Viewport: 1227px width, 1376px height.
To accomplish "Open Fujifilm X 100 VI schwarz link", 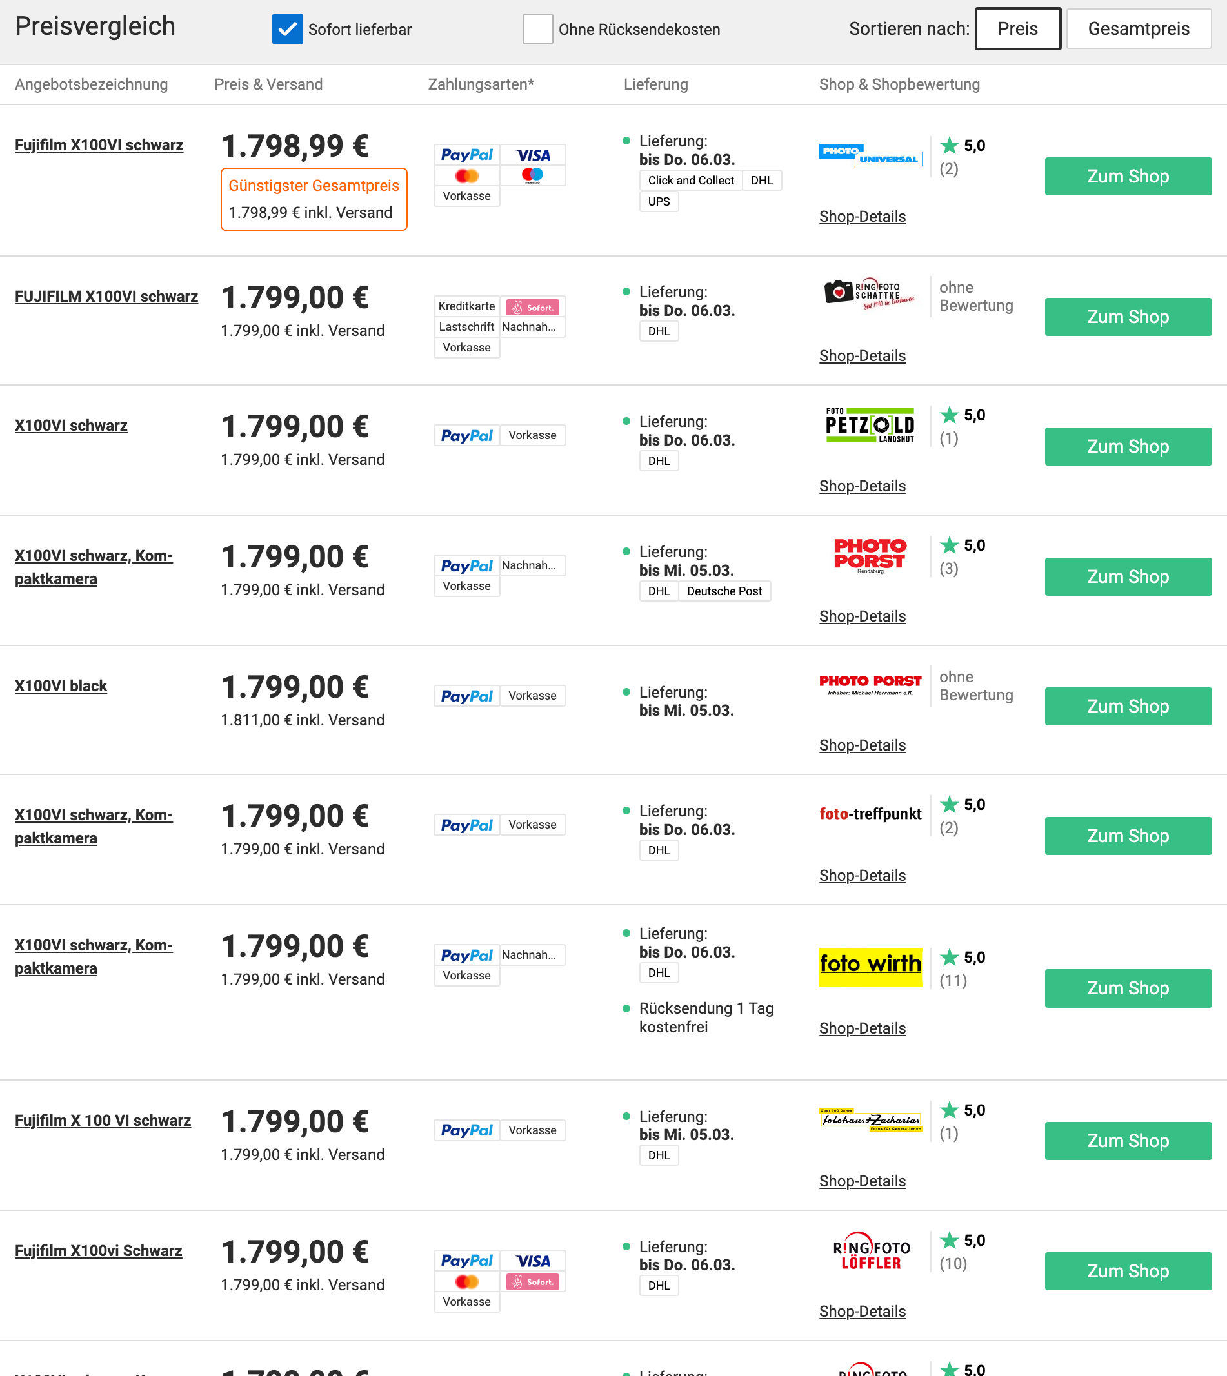I will pyautogui.click(x=103, y=1121).
